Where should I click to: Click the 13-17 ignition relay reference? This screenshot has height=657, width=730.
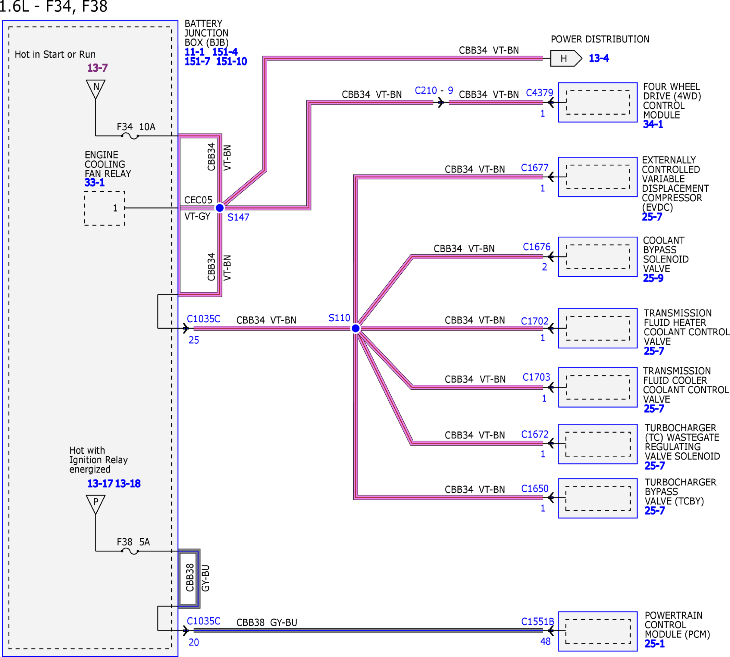tap(100, 483)
